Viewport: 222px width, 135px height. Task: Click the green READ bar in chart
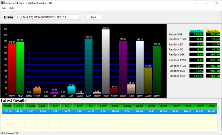point(20,68)
